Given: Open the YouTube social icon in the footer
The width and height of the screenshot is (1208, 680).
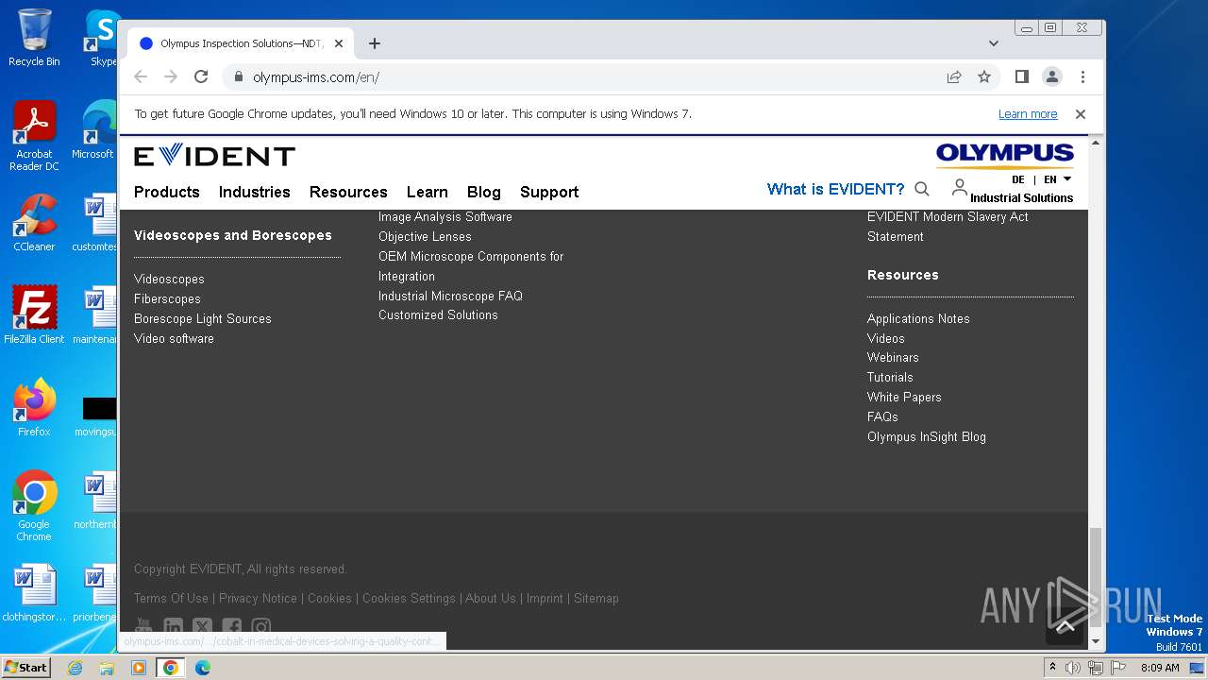Looking at the screenshot, I should [143, 626].
